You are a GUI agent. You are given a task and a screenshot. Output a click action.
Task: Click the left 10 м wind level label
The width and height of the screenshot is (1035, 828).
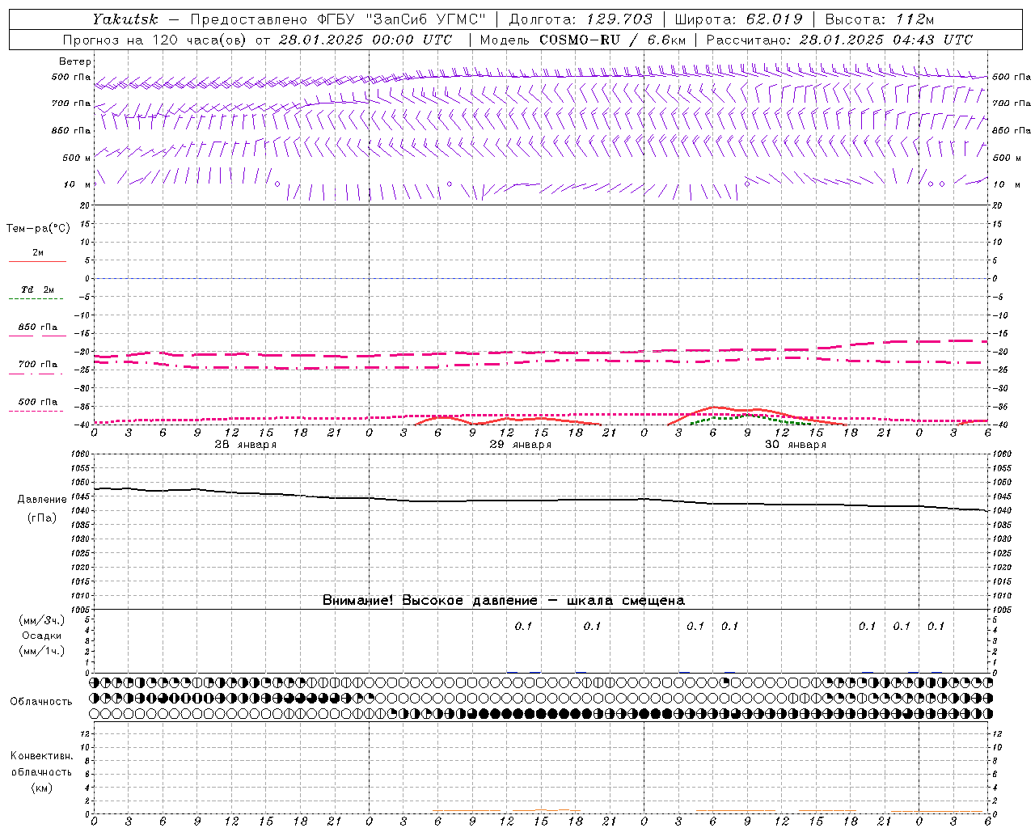(78, 184)
